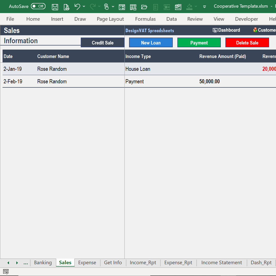Open Print Preview from the Quick Access Toolbar

point(66,7)
